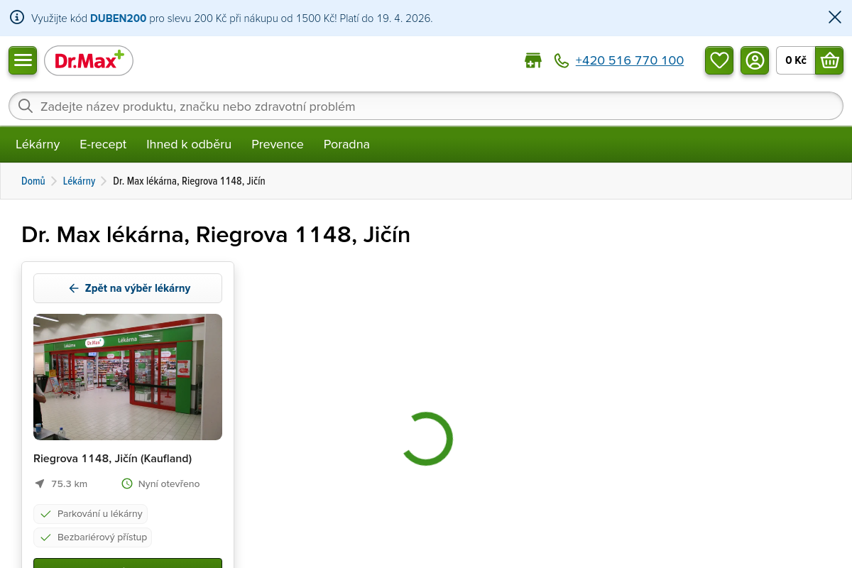Open the favorites heart wishlist
The height and width of the screenshot is (568, 852).
719,60
